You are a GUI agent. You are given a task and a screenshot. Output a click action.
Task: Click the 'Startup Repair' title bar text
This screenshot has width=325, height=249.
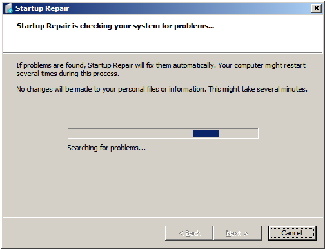[x=42, y=8]
